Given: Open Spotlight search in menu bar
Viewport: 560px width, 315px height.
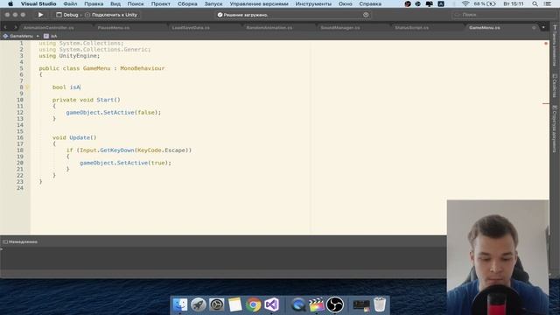Looking at the screenshot, I should tap(535, 3).
